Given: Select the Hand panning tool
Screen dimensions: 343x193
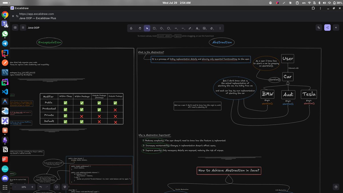Looking at the screenshot, I should click(139, 28).
